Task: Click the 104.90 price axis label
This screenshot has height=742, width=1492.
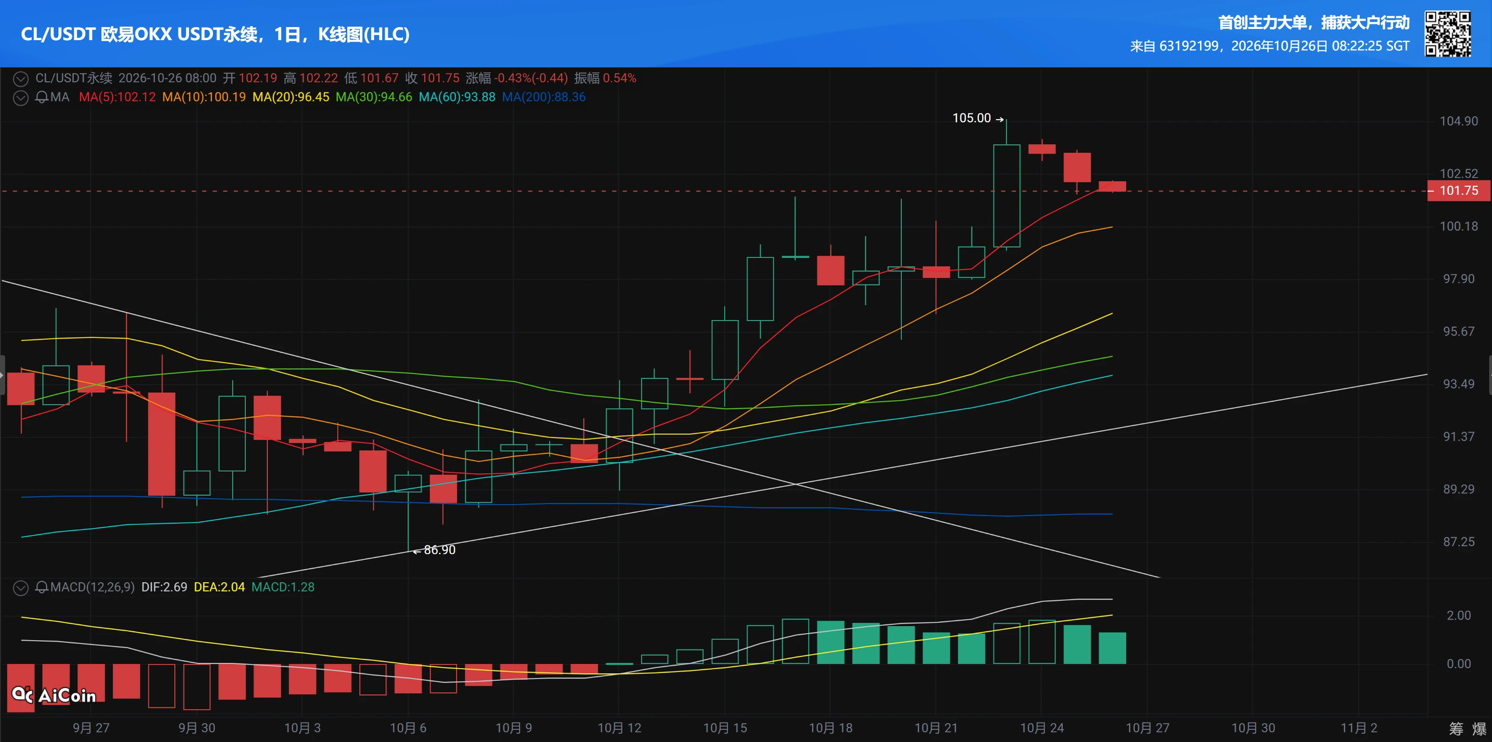Action: [x=1458, y=121]
